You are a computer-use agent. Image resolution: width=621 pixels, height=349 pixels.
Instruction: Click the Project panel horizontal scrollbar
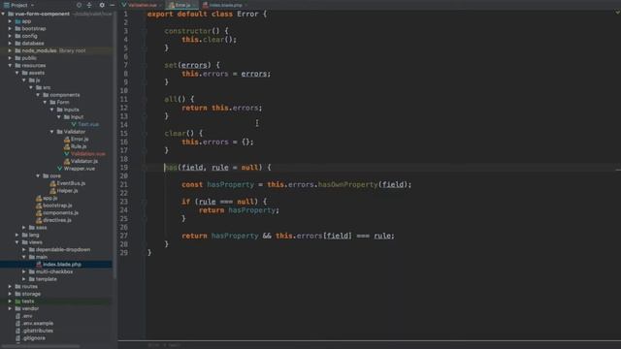click(41, 346)
